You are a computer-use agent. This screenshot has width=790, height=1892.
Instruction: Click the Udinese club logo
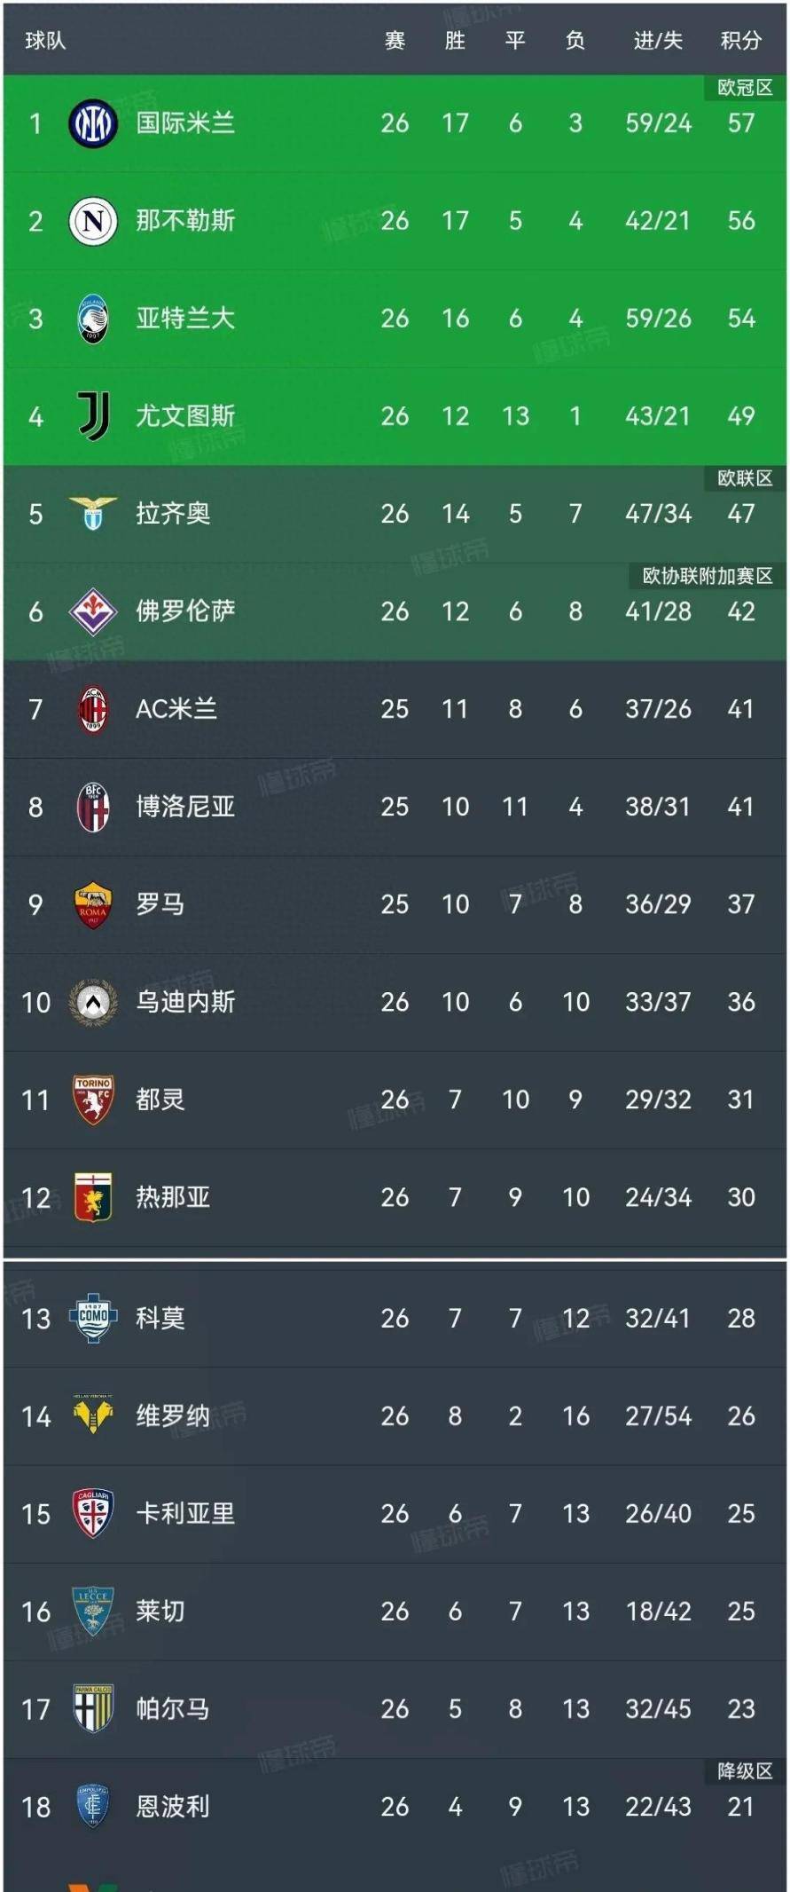93,1002
